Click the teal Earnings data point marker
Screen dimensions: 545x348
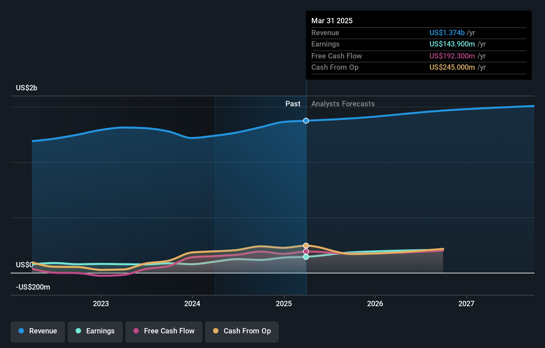coord(306,257)
